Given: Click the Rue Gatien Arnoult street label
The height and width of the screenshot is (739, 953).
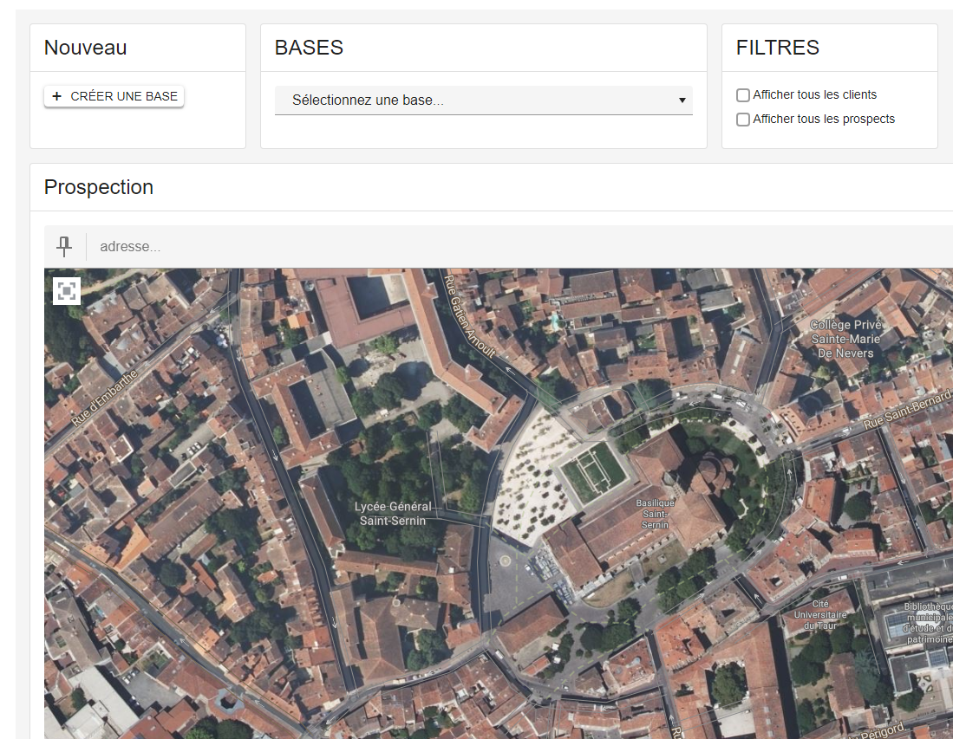Looking at the screenshot, I should pyautogui.click(x=469, y=315).
